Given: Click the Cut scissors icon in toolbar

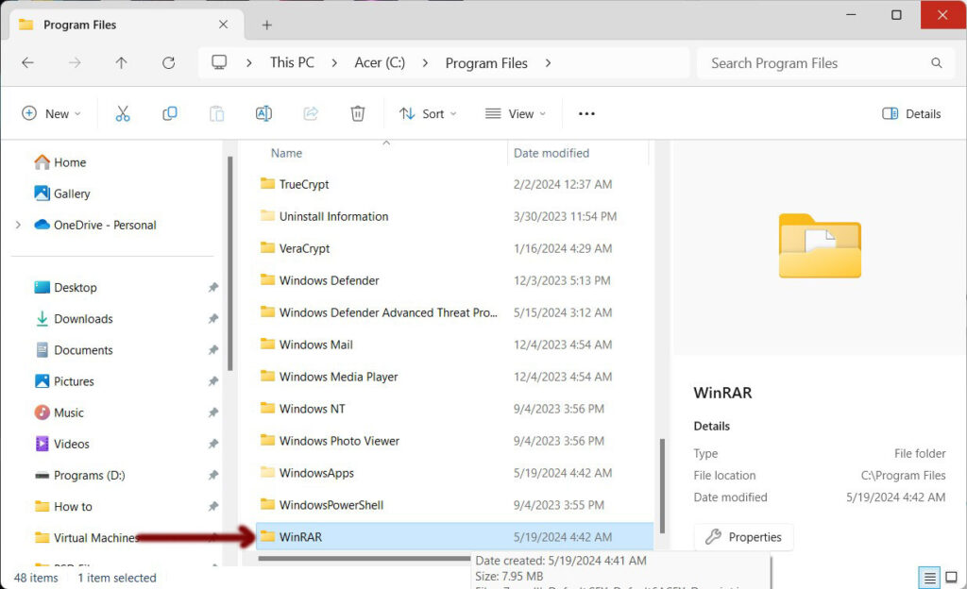Looking at the screenshot, I should coord(123,113).
